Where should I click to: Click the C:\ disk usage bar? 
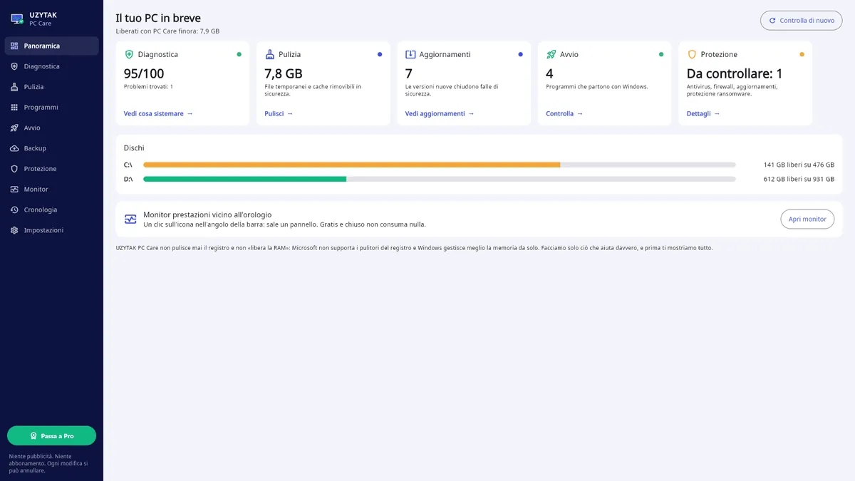(x=440, y=165)
